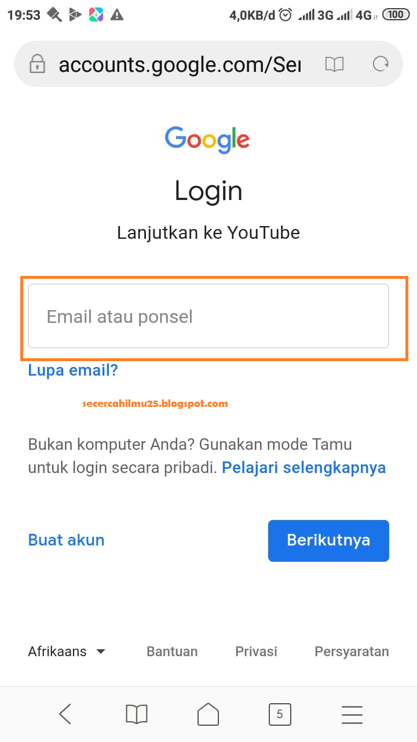Image resolution: width=417 pixels, height=742 pixels.
Task: Open the tab switcher showing 5 tabs
Action: click(280, 714)
